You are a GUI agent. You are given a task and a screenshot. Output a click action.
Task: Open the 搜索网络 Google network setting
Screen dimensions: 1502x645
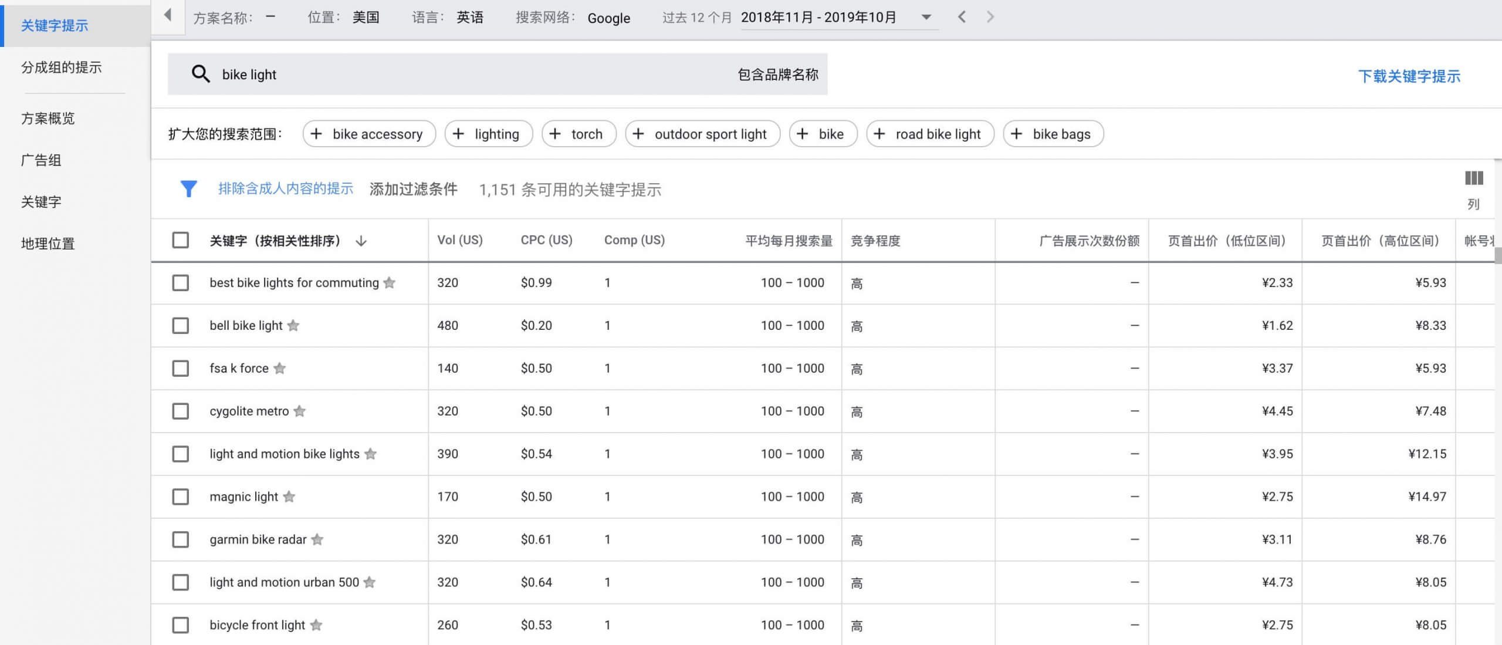tap(573, 18)
